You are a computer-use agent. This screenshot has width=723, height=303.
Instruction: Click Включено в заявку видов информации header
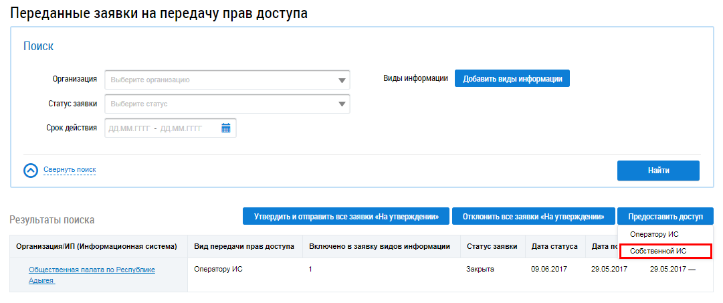click(379, 247)
